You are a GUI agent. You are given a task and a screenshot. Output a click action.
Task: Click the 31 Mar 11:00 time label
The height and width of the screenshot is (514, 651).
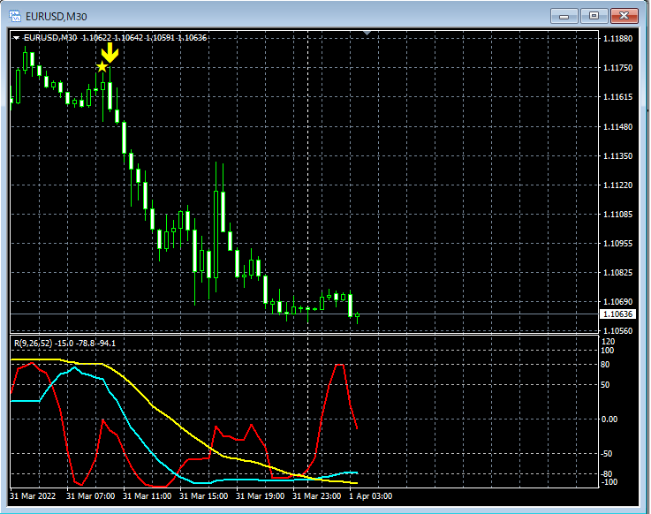[147, 496]
